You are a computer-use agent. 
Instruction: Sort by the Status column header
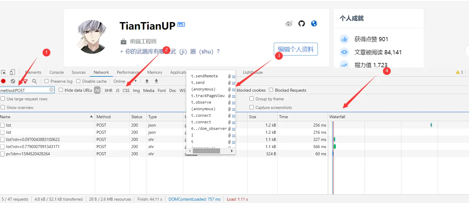138,117
